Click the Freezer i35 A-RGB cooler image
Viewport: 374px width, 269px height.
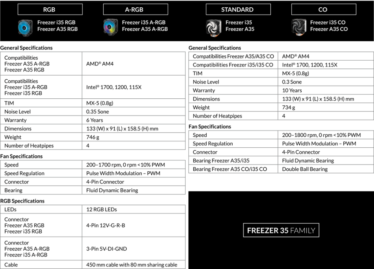tap(110, 27)
